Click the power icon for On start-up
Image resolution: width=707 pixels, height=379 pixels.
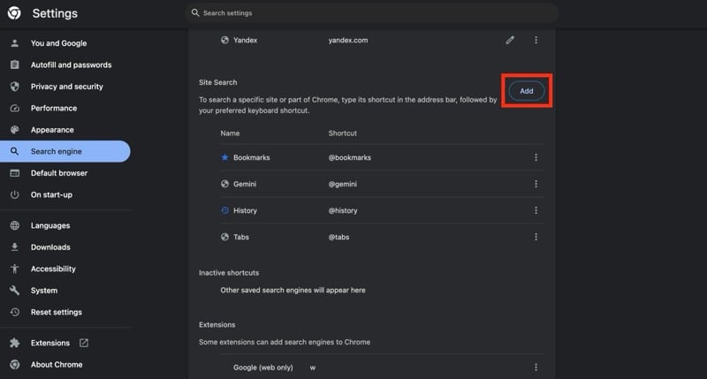point(14,194)
